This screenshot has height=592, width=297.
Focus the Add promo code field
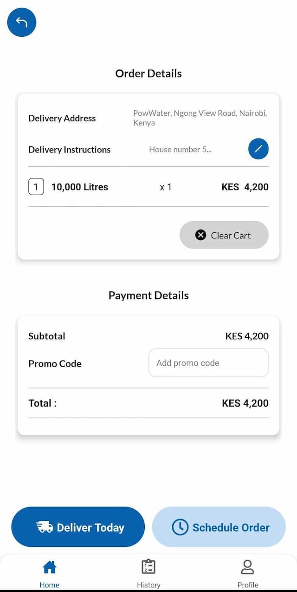(208, 363)
